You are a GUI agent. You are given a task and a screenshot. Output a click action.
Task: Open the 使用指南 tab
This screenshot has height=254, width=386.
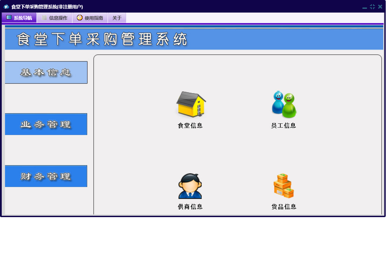90,18
